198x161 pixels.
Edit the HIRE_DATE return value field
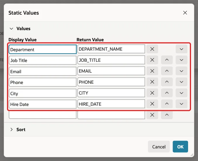[111, 104]
